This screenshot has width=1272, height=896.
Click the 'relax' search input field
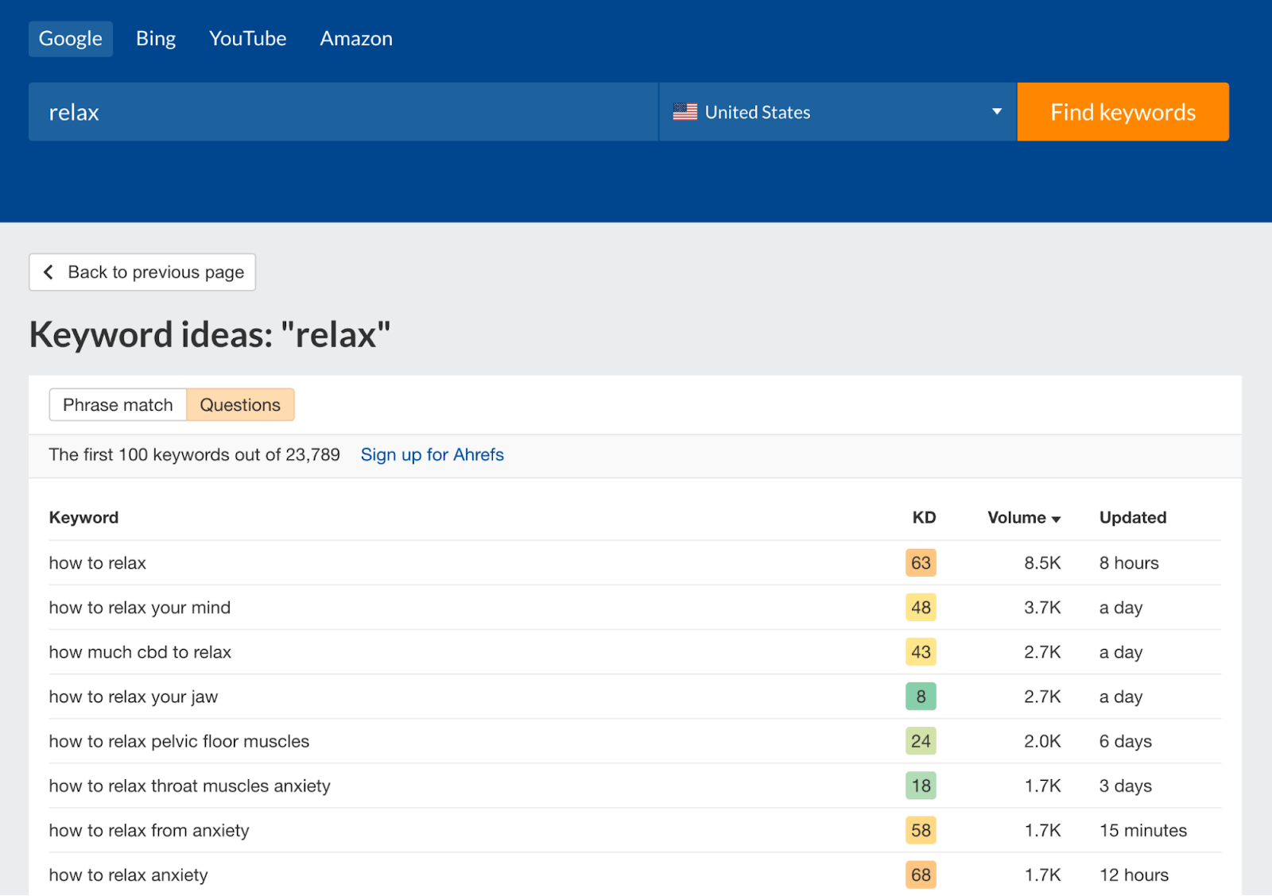[342, 111]
